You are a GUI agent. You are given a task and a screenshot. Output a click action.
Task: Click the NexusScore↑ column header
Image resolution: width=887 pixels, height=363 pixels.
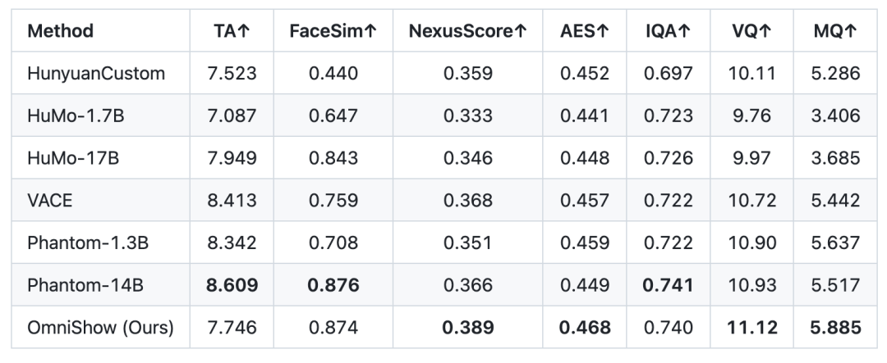467,31
